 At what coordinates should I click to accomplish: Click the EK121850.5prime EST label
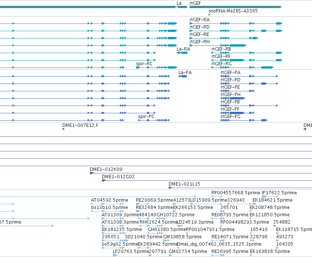(269, 215)
